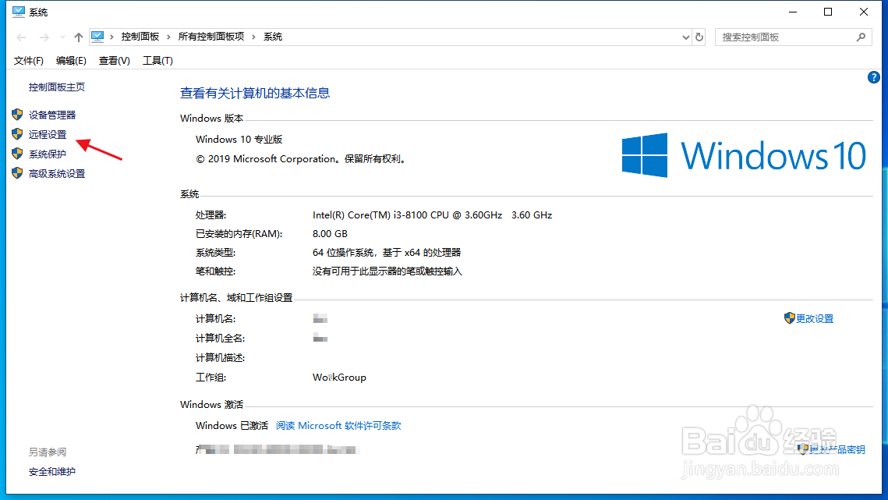
Task: Click the Forward navigation arrow
Action: pyautogui.click(x=44, y=37)
